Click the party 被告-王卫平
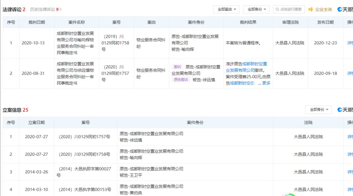This screenshot has width=353, height=196. pyautogui.click(x=131, y=175)
